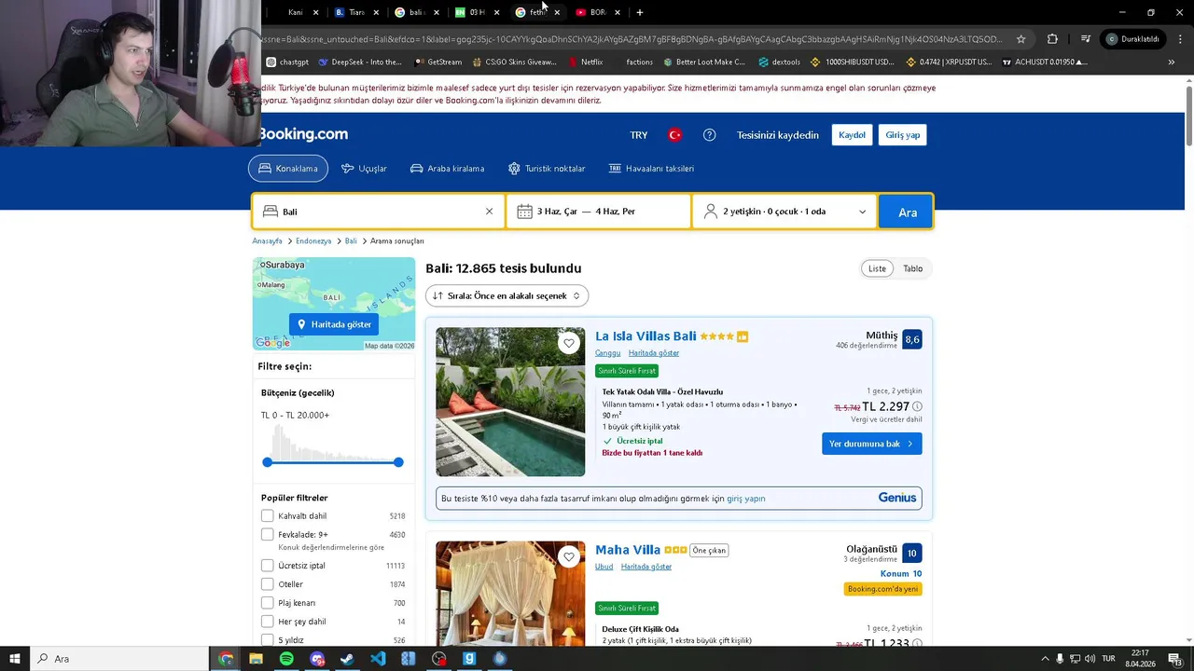Check the Her şey dahil filter
The height and width of the screenshot is (671, 1194).
point(268,622)
